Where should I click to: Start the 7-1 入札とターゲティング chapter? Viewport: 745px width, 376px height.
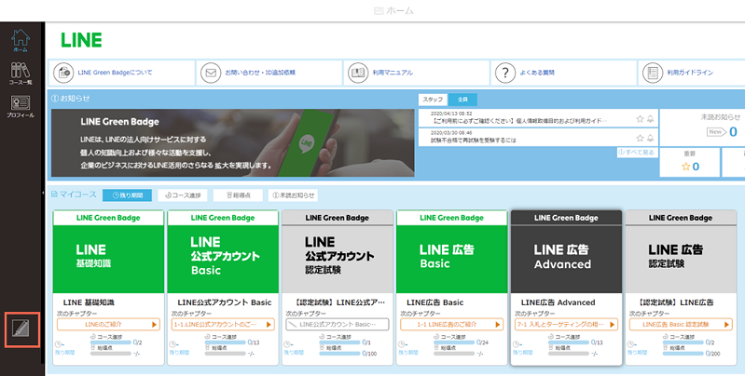click(x=566, y=324)
